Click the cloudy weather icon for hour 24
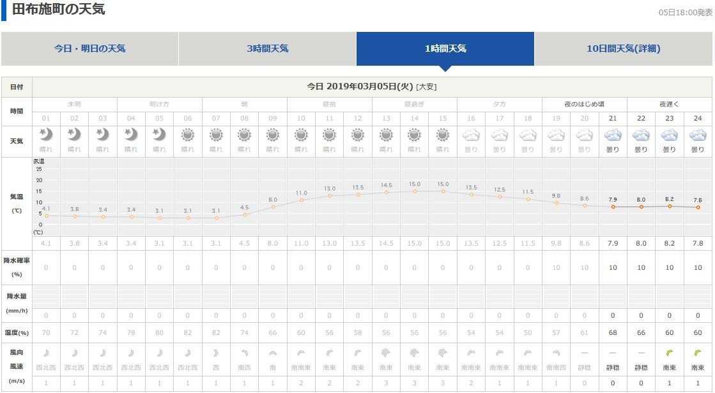 click(698, 135)
